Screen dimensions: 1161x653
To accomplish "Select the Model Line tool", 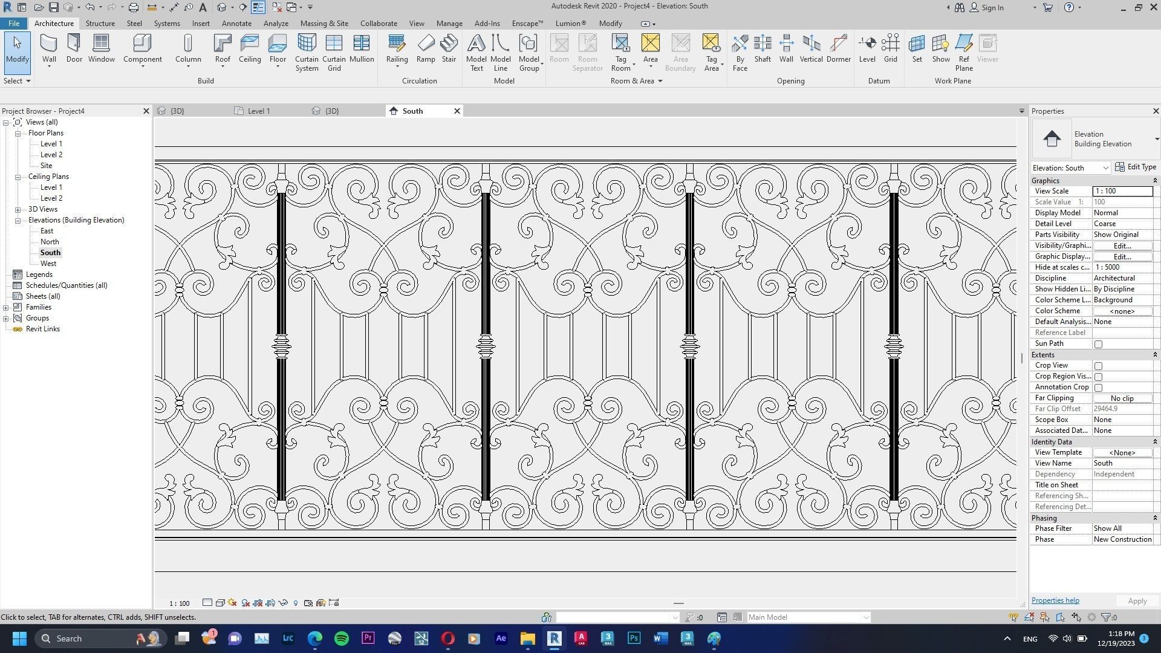I will tap(501, 53).
